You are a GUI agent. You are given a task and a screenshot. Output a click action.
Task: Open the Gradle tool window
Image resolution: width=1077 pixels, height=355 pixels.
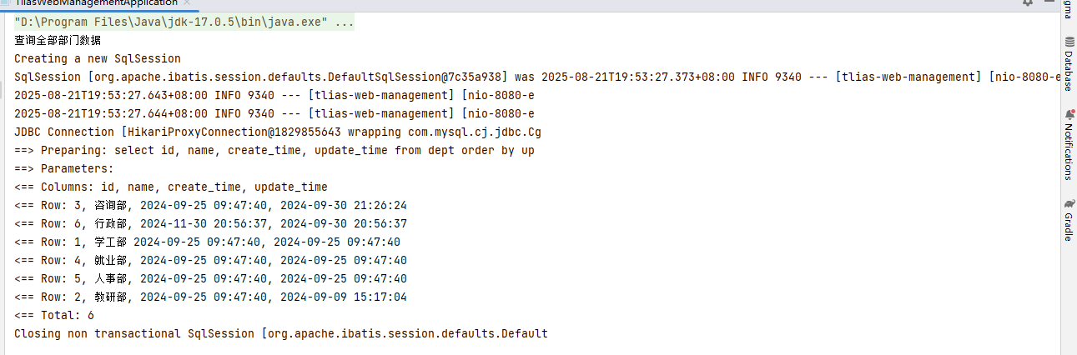coord(1069,221)
